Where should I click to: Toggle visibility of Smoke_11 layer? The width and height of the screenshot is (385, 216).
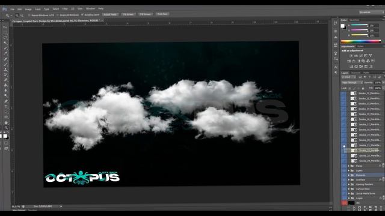pyautogui.click(x=344, y=94)
